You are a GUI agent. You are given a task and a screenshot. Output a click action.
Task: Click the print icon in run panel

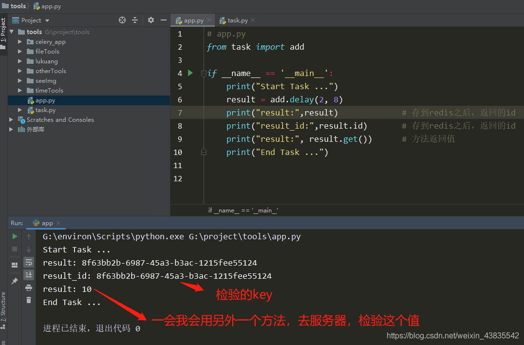click(x=29, y=287)
